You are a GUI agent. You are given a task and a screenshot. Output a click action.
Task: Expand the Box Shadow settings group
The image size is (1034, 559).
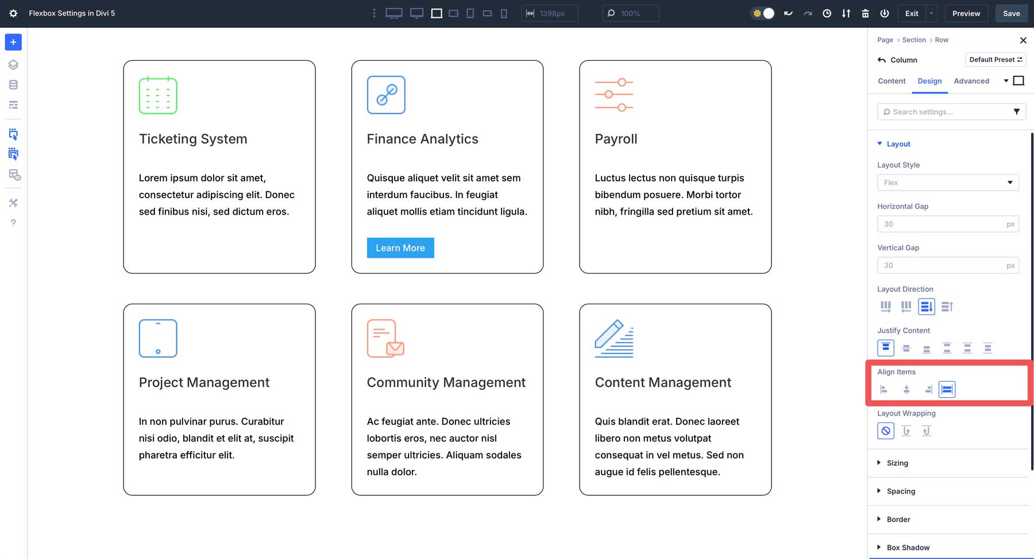pyautogui.click(x=908, y=548)
